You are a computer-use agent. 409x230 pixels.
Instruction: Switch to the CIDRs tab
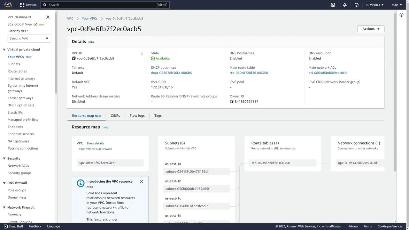[115, 116]
